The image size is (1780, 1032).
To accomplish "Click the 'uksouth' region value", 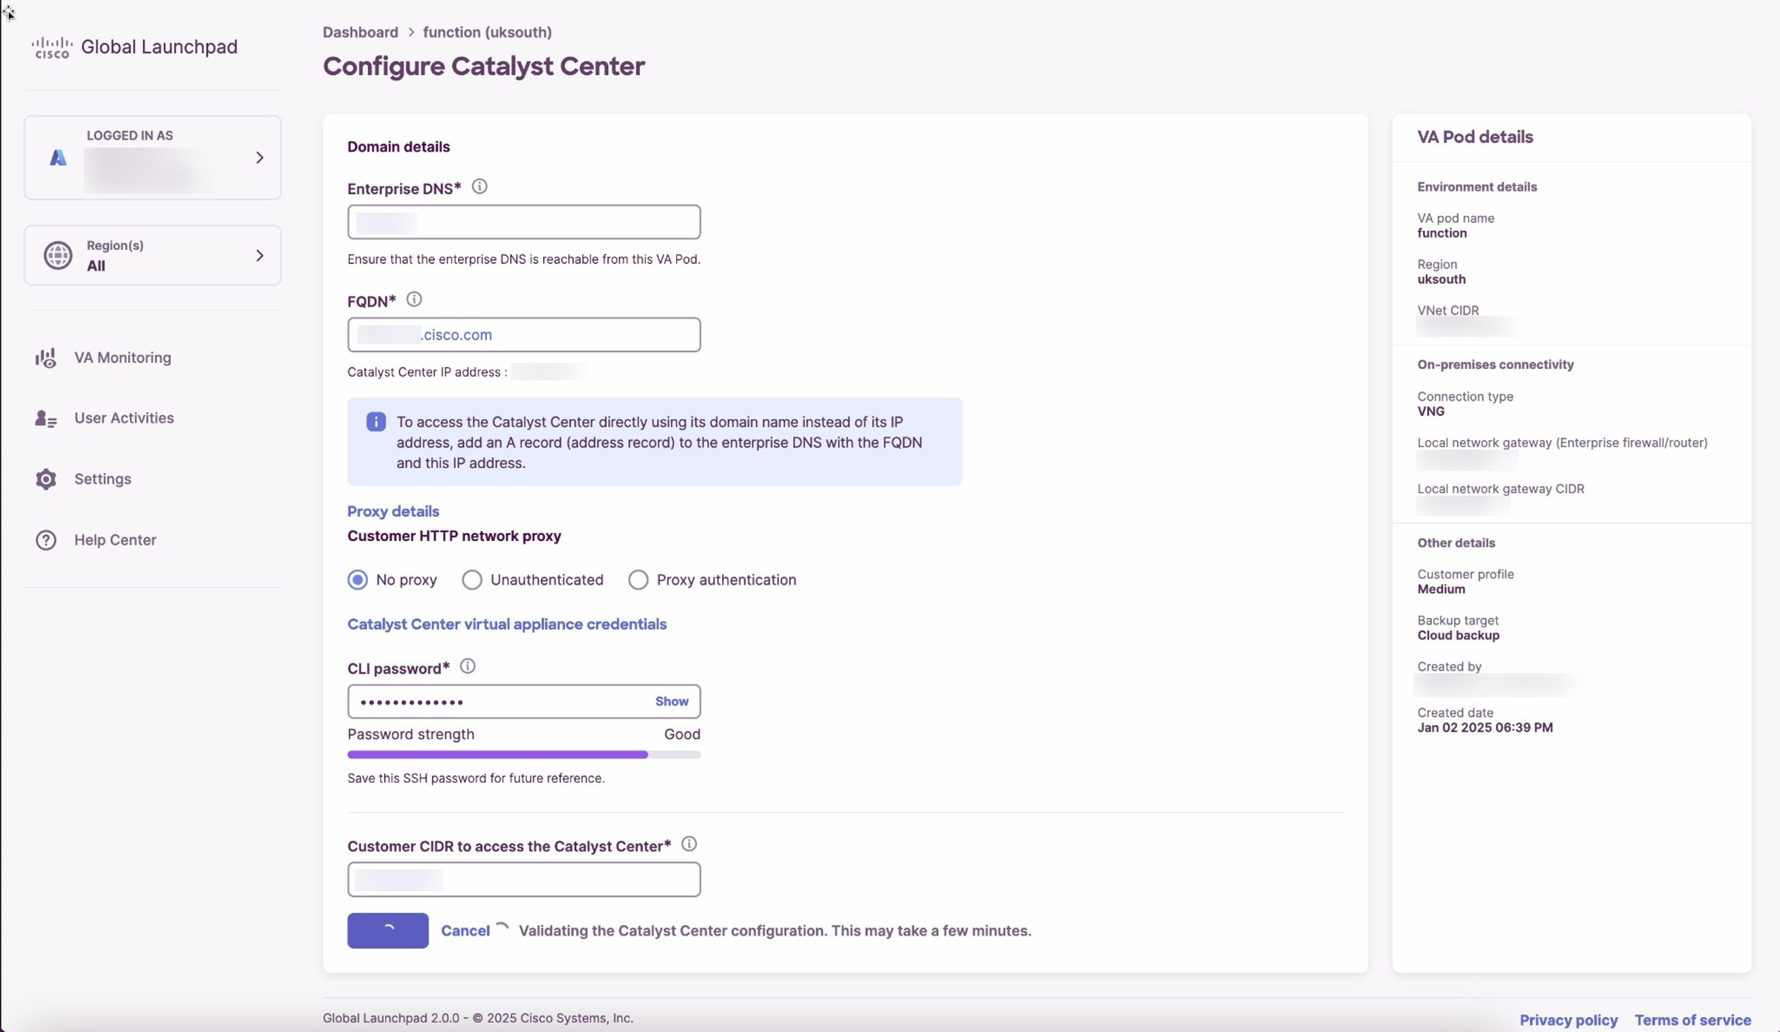I will pyautogui.click(x=1441, y=280).
